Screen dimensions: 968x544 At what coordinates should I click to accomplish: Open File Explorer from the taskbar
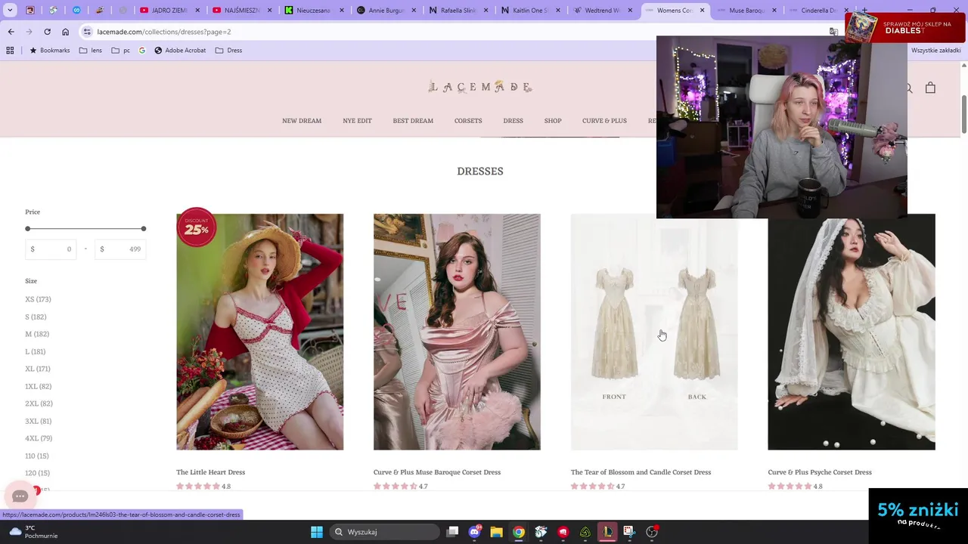[x=496, y=532]
